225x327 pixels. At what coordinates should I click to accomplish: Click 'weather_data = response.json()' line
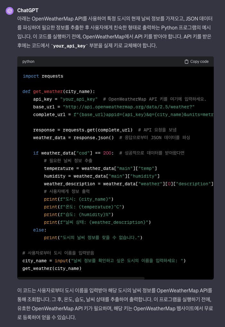[73, 138]
